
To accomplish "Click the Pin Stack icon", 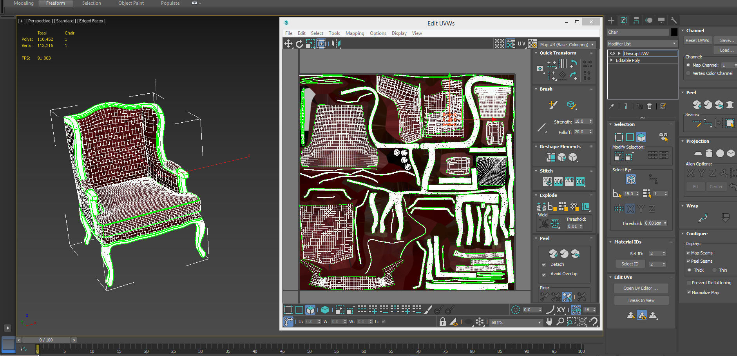I will 612,106.
